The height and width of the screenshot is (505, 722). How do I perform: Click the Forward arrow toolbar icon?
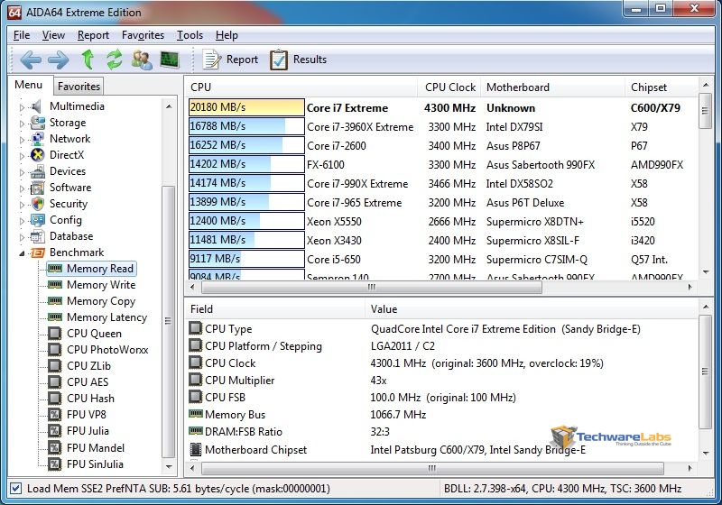point(59,60)
